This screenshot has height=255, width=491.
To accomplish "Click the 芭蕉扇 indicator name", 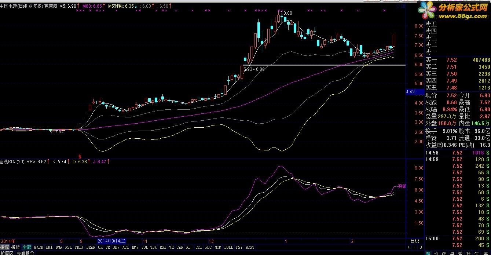I will coord(51,6).
